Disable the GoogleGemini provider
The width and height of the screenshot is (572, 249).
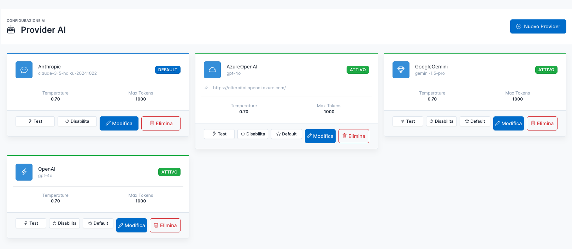click(441, 121)
